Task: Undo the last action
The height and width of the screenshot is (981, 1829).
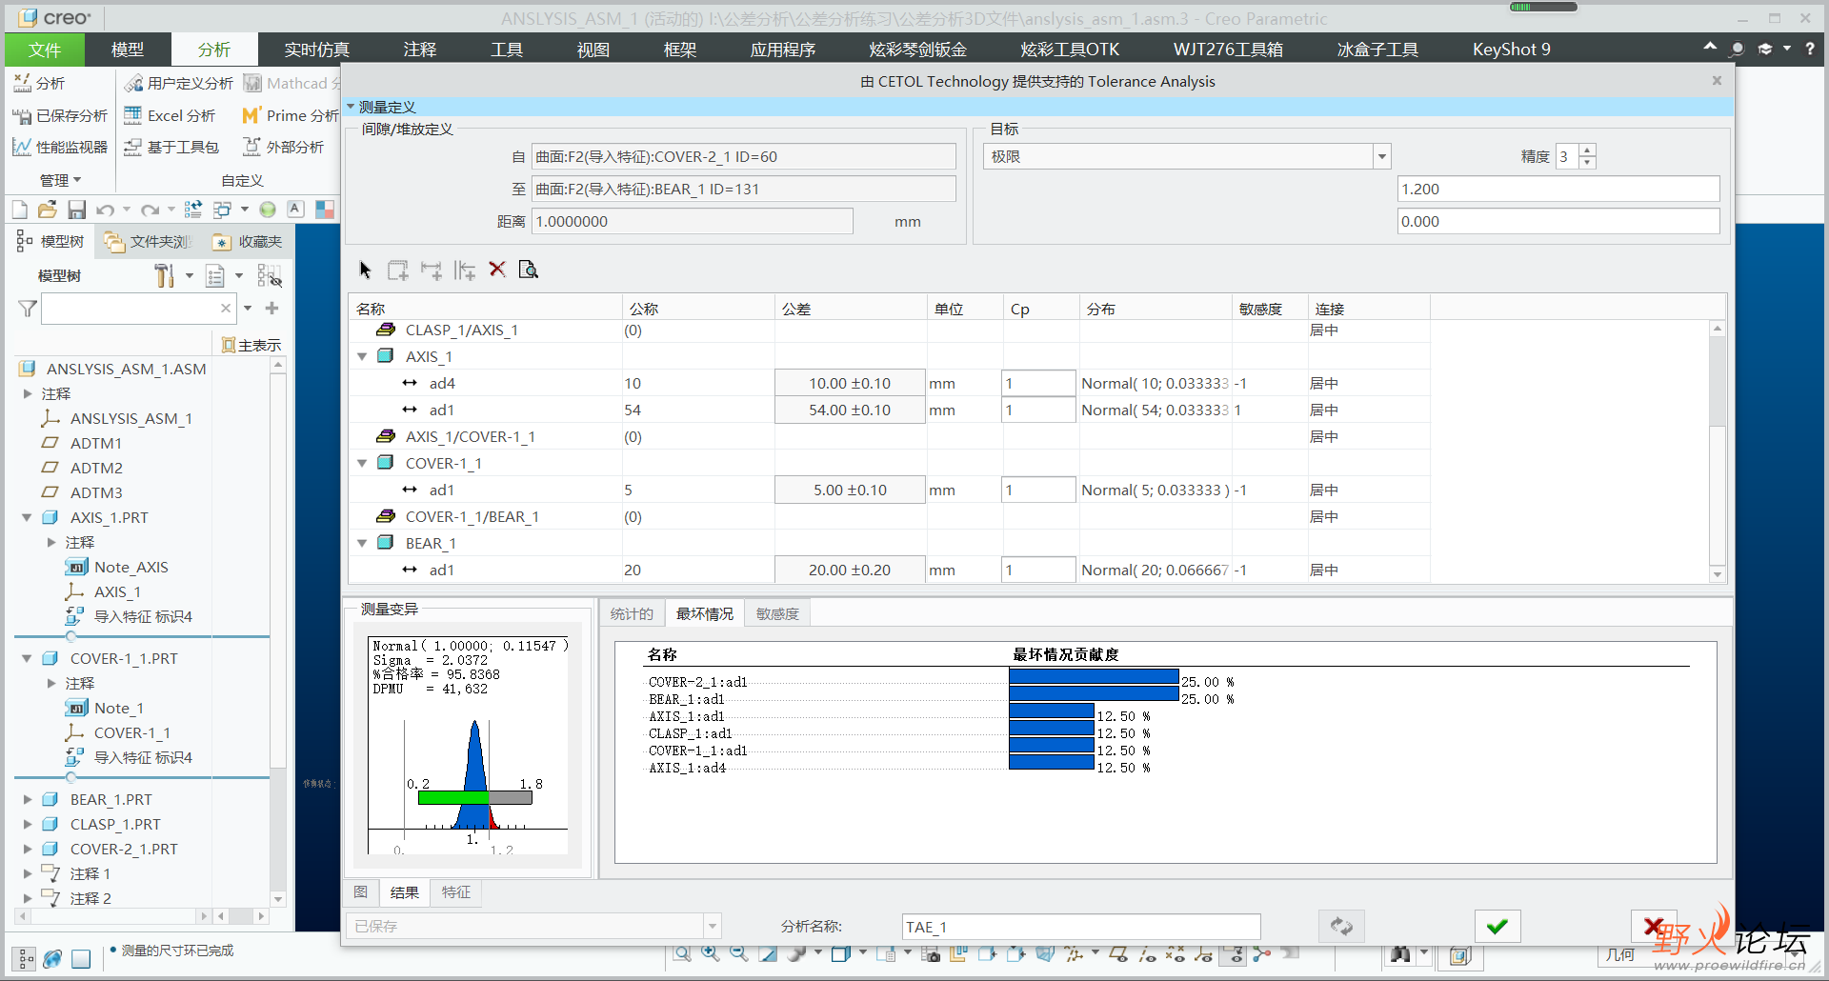Action: pos(106,209)
